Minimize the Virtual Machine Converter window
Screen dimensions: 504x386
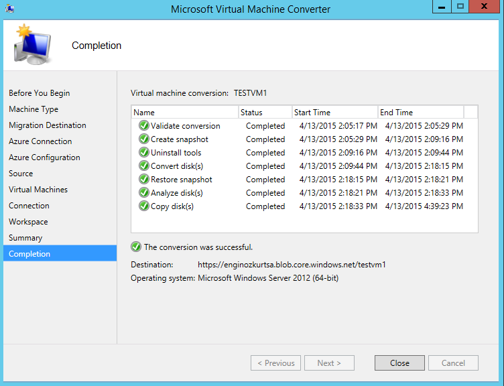[442, 7]
